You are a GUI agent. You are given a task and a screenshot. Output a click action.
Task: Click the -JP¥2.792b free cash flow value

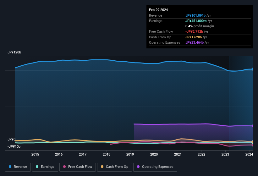pos(194,31)
